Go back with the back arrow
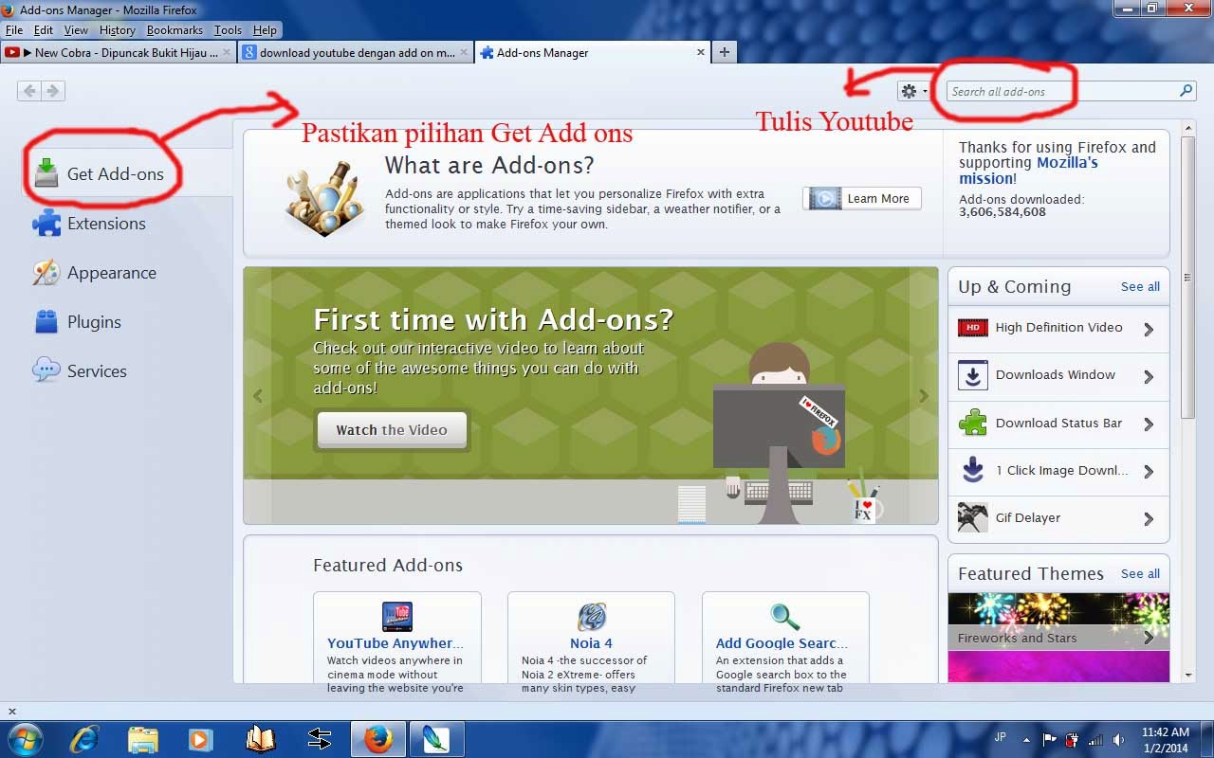1214x758 pixels. (x=30, y=91)
